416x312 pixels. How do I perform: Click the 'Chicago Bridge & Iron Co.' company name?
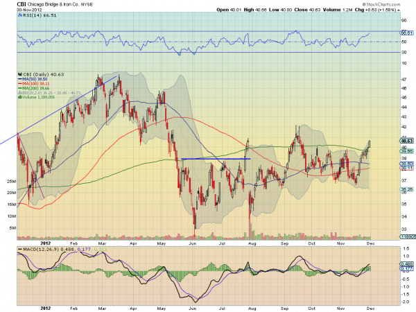[53, 5]
